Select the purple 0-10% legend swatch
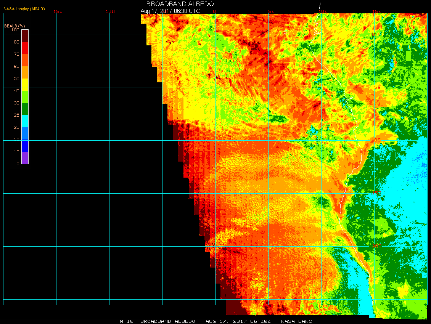Screen dimensions: 431x324 tap(25, 158)
